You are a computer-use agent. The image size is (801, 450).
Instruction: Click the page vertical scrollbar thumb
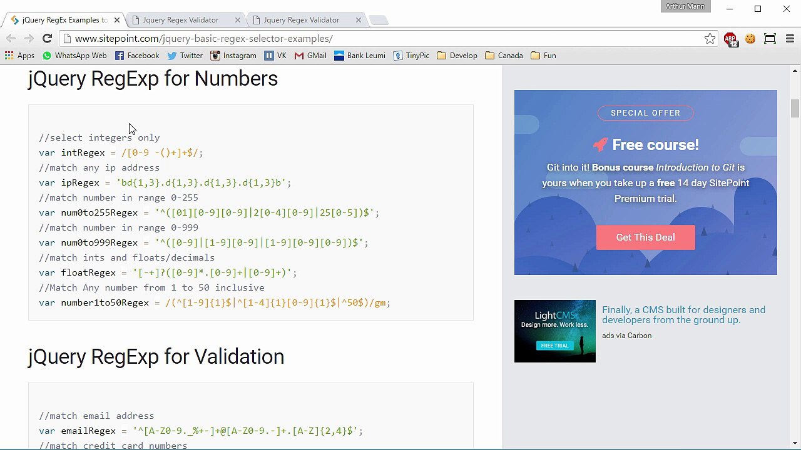pos(795,108)
